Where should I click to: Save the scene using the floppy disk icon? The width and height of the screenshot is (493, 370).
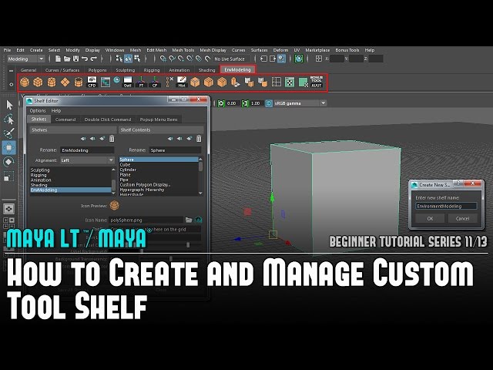tap(75, 59)
